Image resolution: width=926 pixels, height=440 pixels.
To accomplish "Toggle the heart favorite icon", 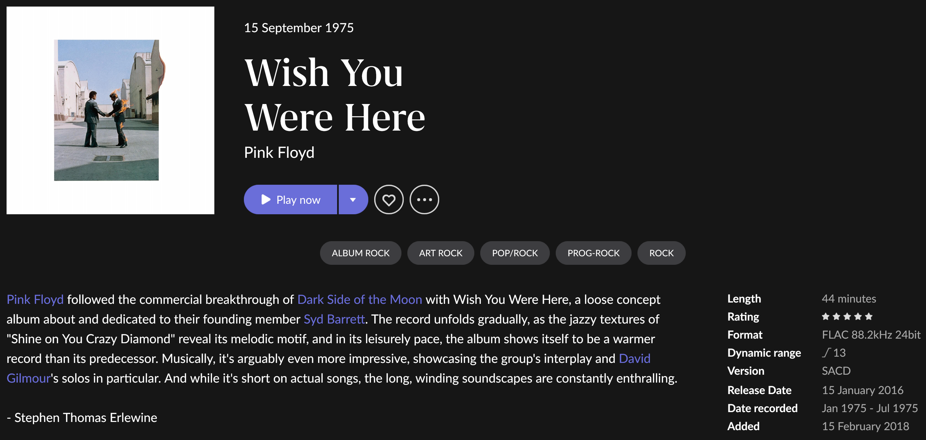I will (x=389, y=200).
